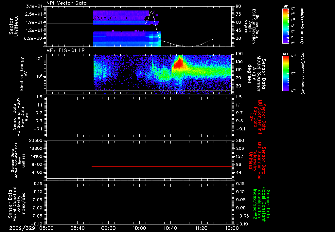Click the "110" scanner angle tick
Viewport: 335px width, 232px height.
[x=239, y=70]
